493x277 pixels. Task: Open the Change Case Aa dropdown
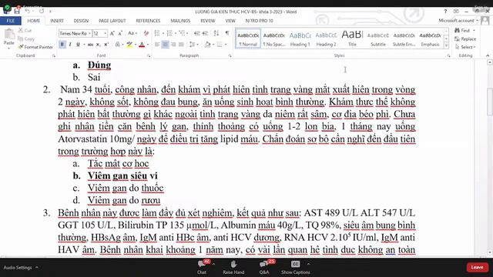132,33
